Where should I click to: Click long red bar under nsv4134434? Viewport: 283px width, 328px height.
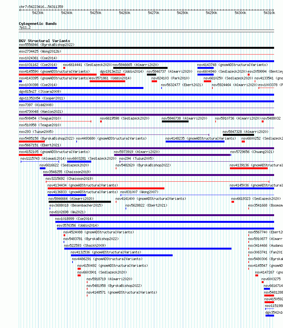pos(106,188)
